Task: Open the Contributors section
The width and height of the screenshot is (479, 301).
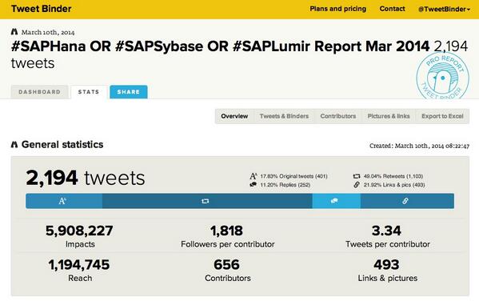Action: (x=338, y=116)
